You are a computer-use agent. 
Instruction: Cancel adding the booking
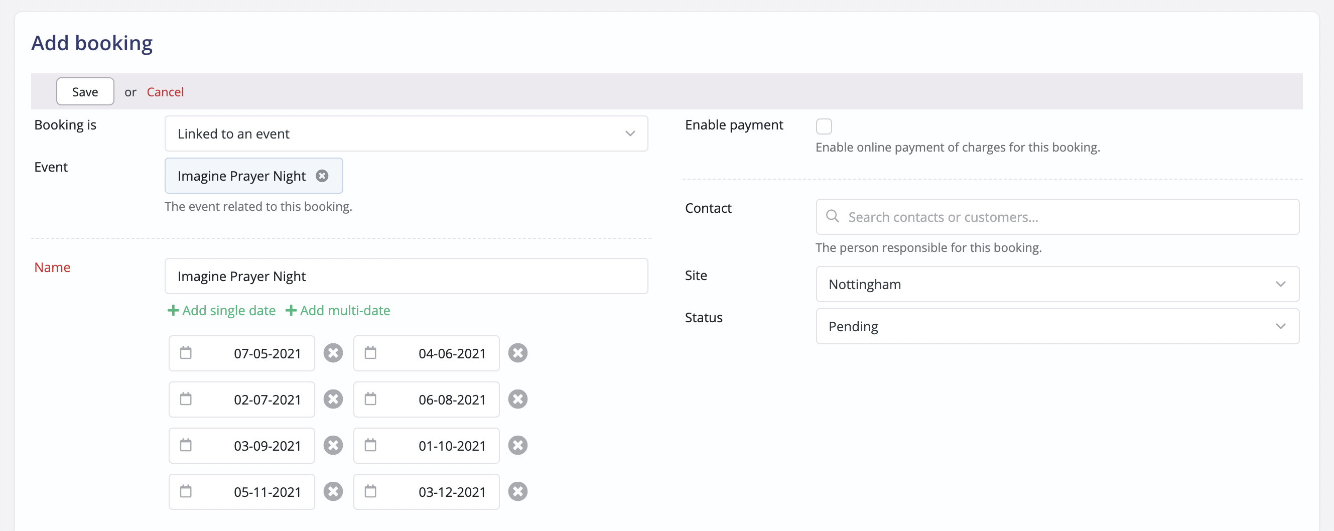coord(165,91)
